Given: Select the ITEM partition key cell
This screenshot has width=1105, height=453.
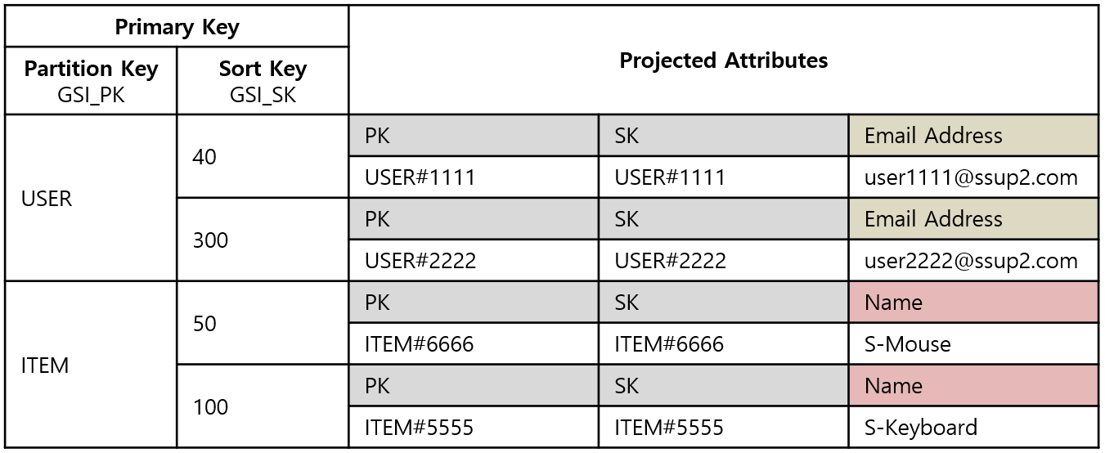Looking at the screenshot, I should (x=91, y=365).
